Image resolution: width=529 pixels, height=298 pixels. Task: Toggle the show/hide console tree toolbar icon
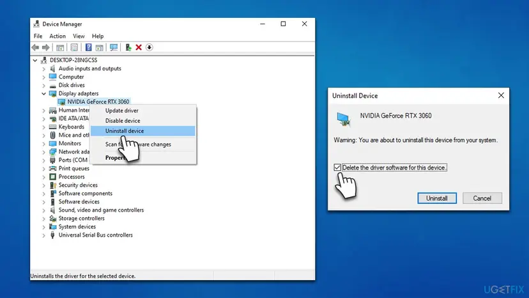(x=60, y=47)
